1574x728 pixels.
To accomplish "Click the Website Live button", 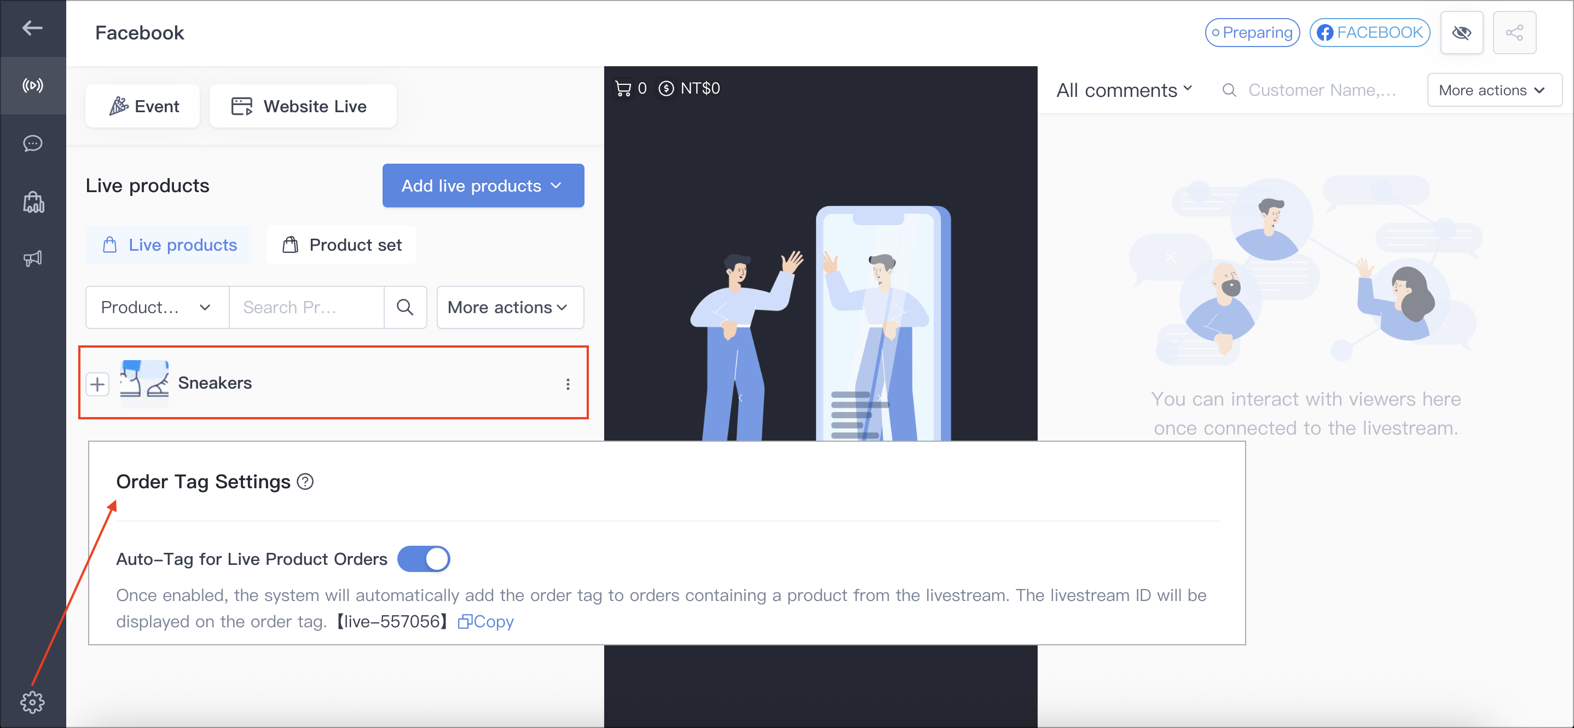I will point(303,106).
